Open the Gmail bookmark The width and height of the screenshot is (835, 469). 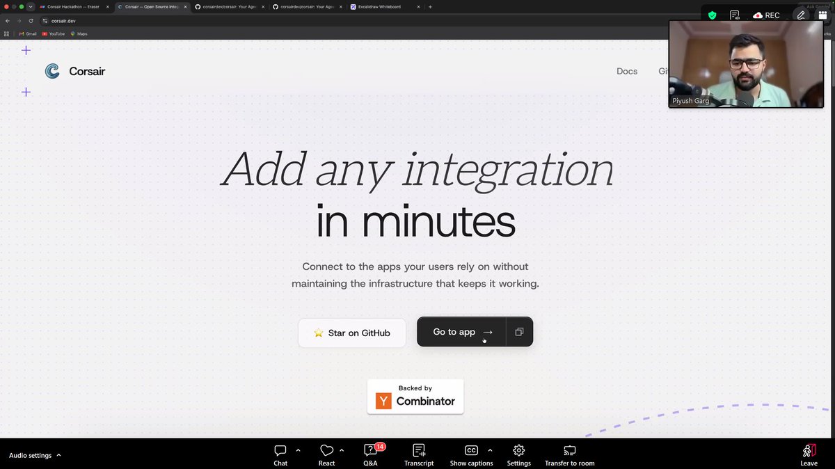pos(27,33)
